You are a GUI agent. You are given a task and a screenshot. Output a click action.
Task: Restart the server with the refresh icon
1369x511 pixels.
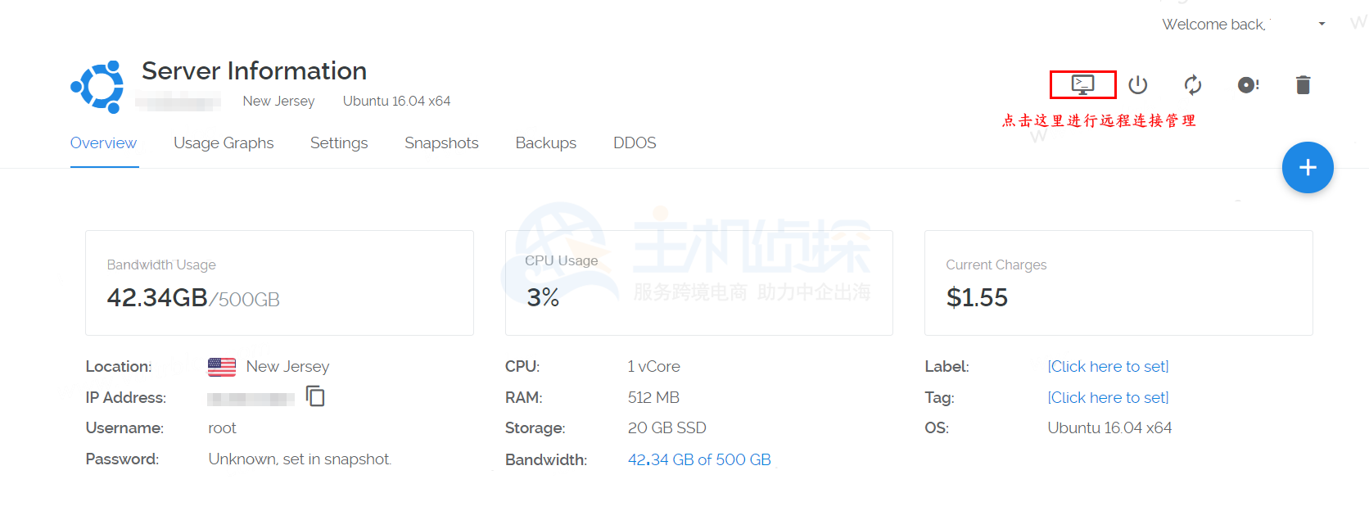tap(1193, 84)
